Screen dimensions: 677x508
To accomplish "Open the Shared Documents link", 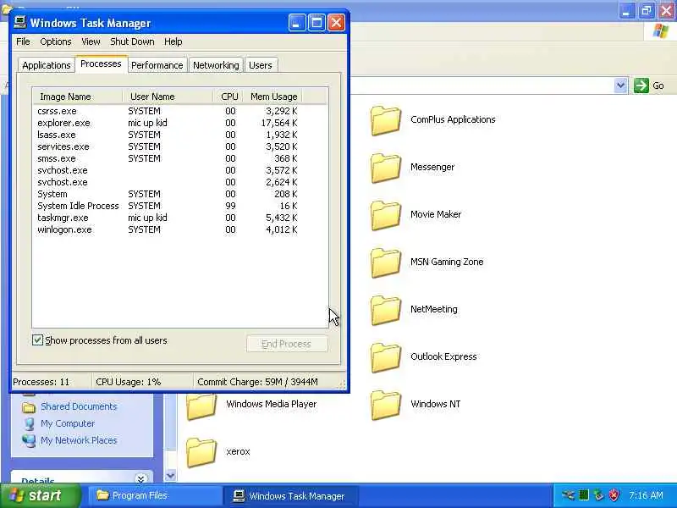I will pyautogui.click(x=79, y=406).
